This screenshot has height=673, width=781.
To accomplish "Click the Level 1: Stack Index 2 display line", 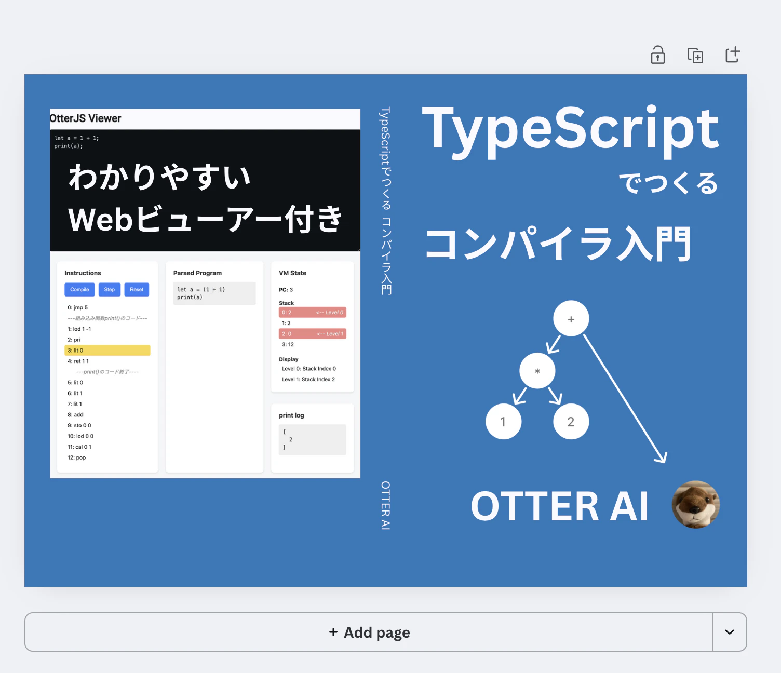I will point(308,380).
